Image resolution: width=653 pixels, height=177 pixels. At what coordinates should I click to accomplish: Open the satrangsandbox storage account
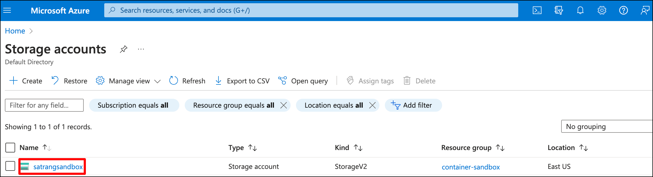(58, 167)
